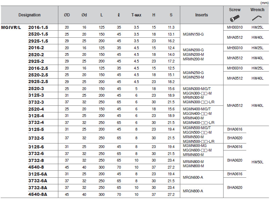Screen dimensions: 270x199
Task: Select designation 4540-8A in last row
Action: pyautogui.click(x=37, y=194)
